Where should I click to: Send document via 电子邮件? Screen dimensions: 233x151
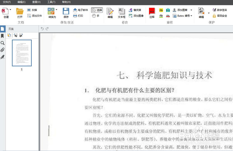click(81, 10)
